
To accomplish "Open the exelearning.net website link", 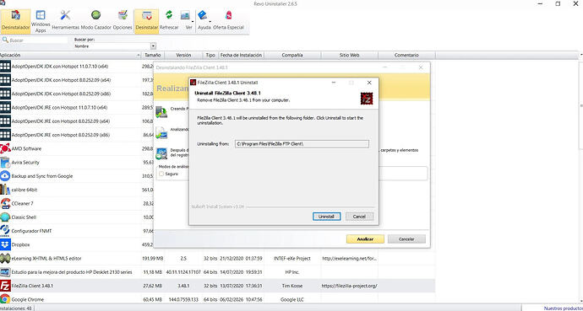I will (x=350, y=259).
